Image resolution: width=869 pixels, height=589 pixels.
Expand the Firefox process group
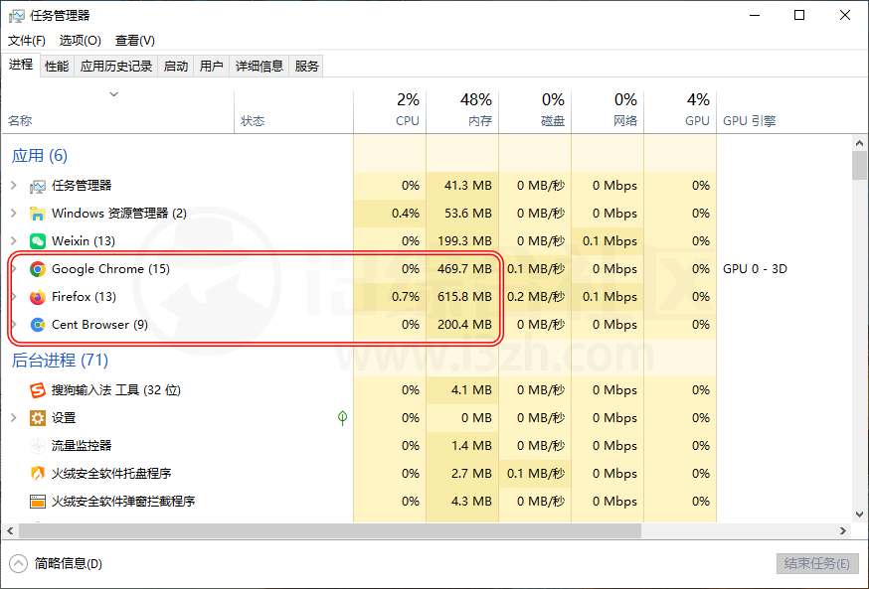[x=13, y=297]
